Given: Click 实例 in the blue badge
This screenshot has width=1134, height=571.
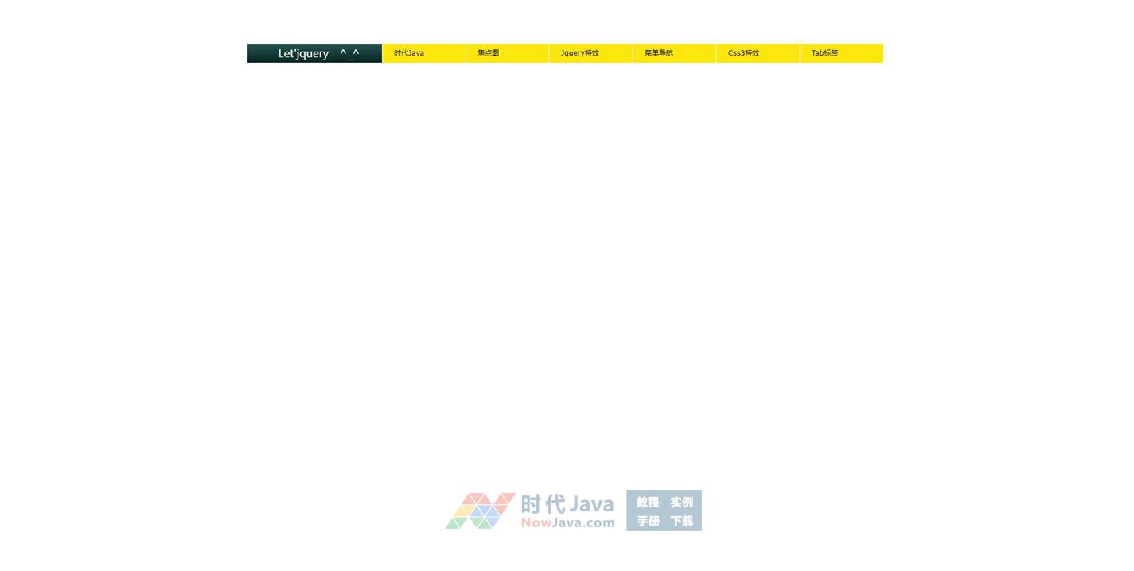Looking at the screenshot, I should pyautogui.click(x=682, y=502).
